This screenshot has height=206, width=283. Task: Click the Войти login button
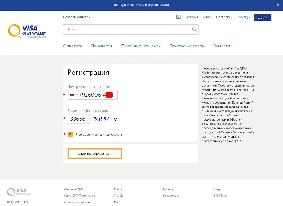click(263, 17)
